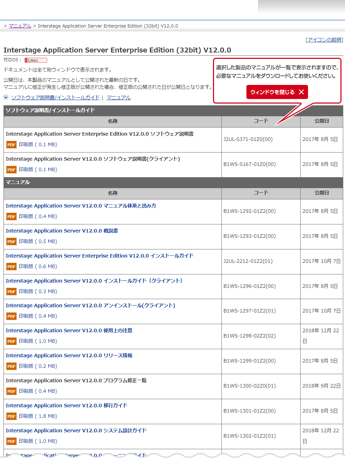Download 印刷版 (0.3 MB) file

(x=38, y=291)
